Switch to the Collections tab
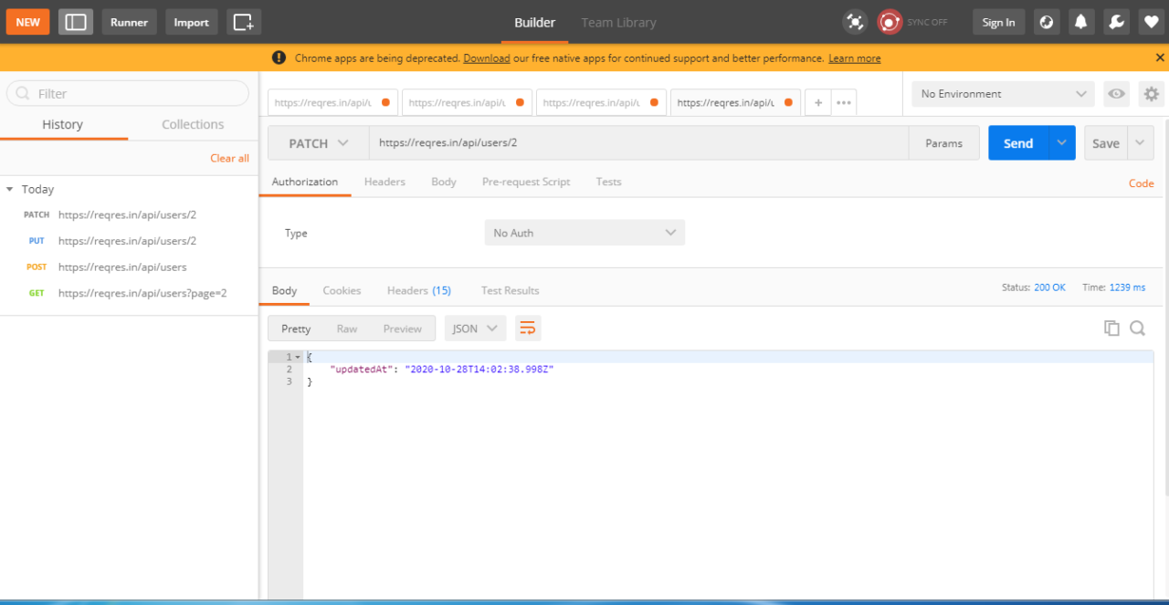 (193, 124)
